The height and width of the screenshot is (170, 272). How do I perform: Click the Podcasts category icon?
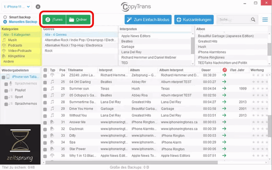tap(4, 45)
